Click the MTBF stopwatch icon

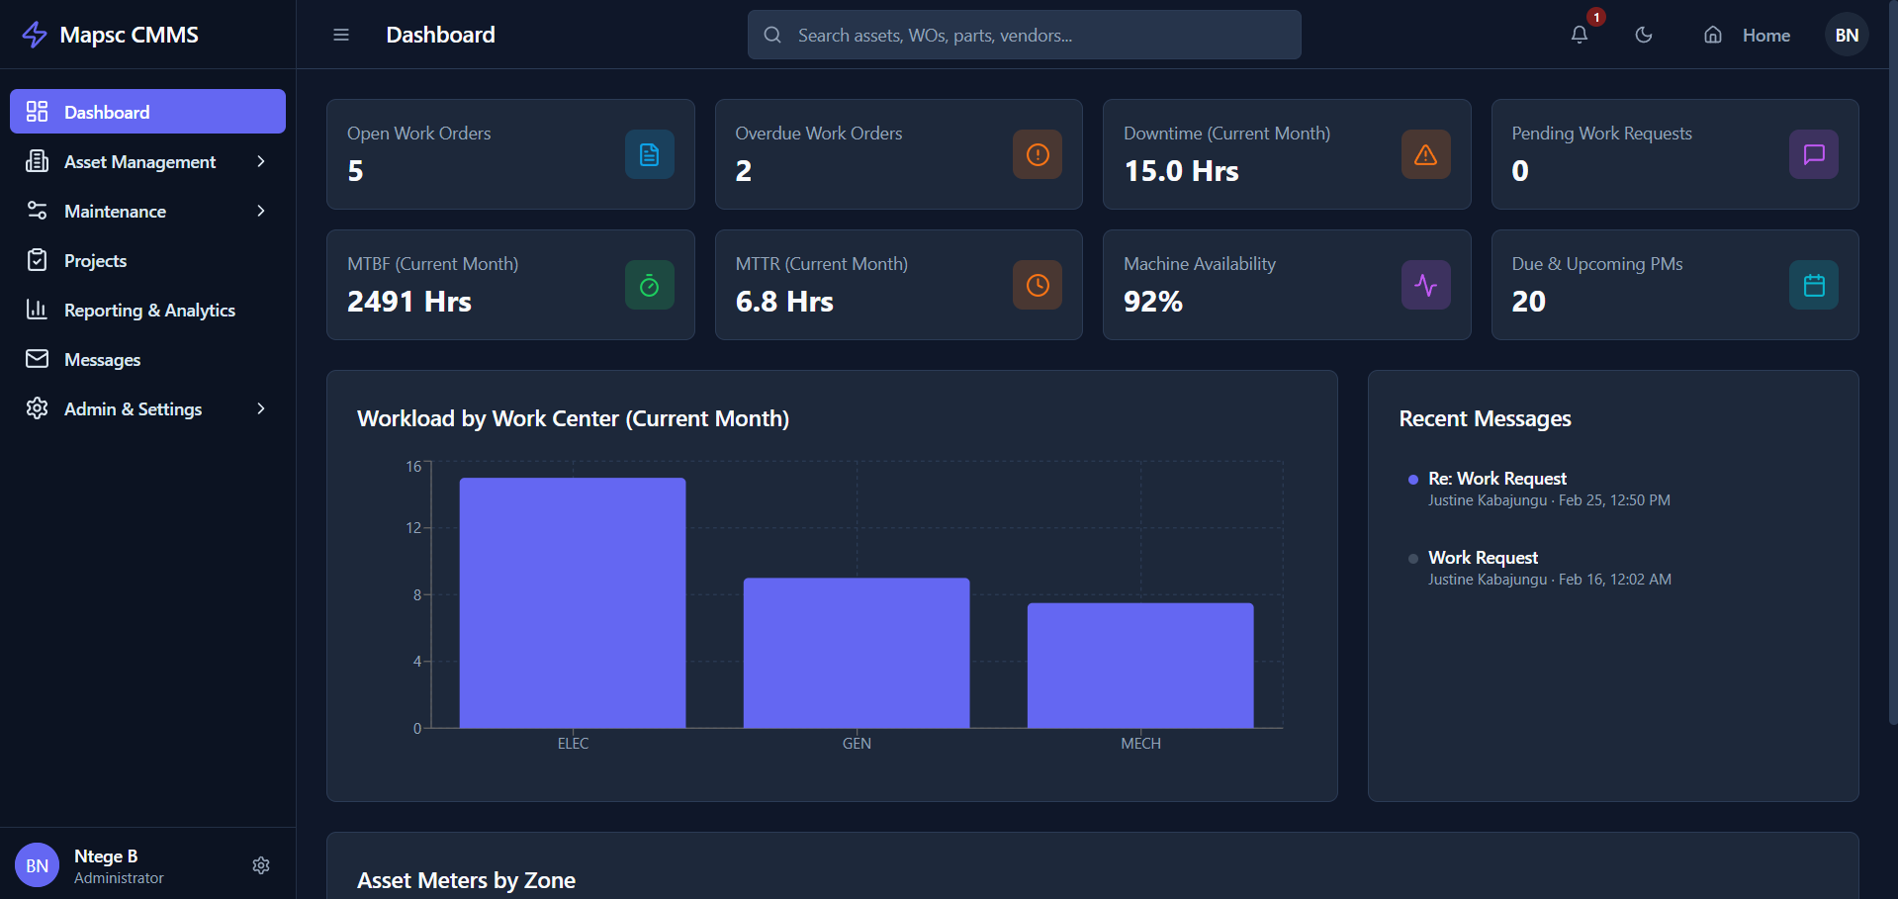pos(650,285)
